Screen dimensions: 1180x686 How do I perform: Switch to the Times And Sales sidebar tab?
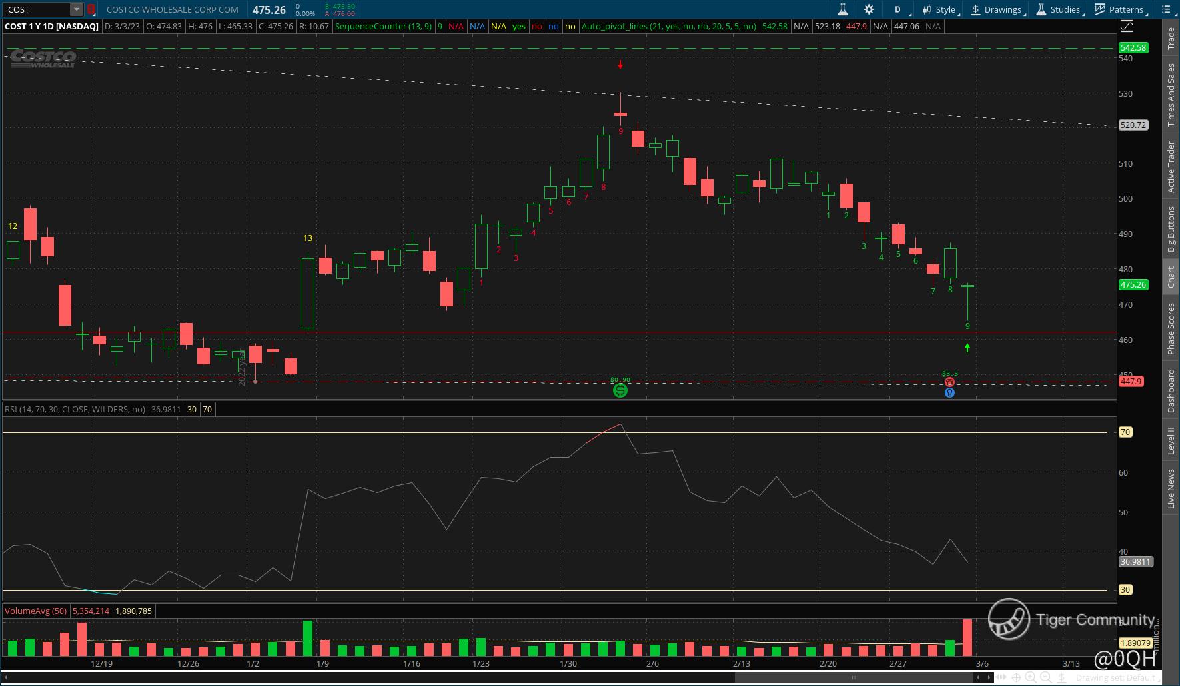(x=1171, y=95)
